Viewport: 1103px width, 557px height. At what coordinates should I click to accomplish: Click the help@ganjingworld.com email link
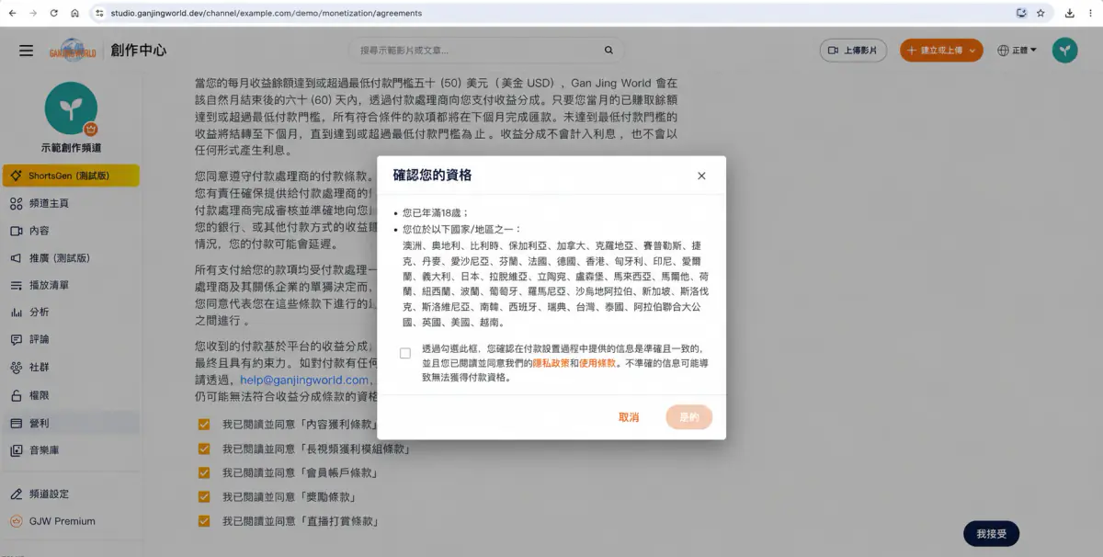(304, 380)
